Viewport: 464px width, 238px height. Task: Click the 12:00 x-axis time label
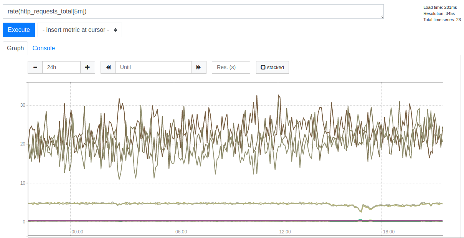pos(285,232)
